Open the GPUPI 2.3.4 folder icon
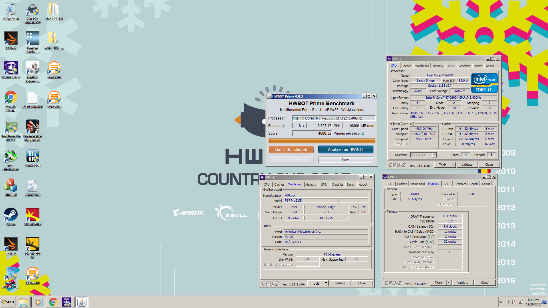The image size is (548, 308). [54, 11]
